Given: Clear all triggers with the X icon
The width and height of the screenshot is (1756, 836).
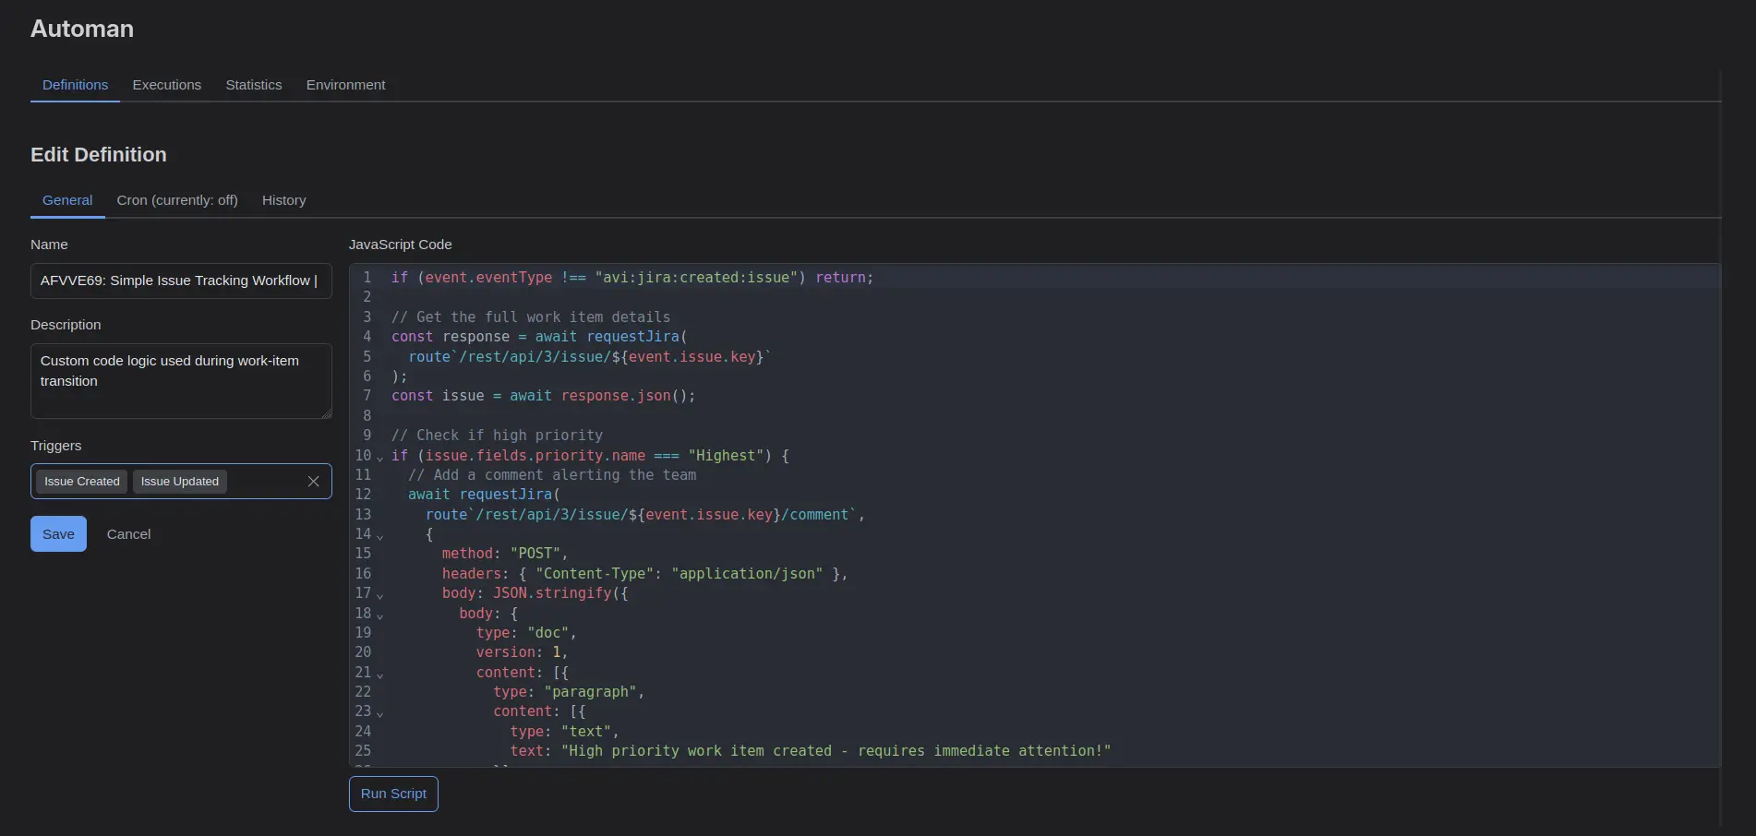Looking at the screenshot, I should tap(313, 482).
